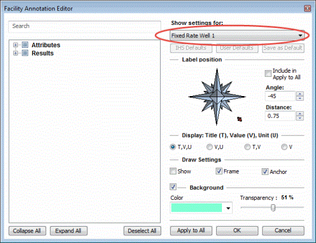Open the Fixed Rate Well 1 dropdown

300,35
